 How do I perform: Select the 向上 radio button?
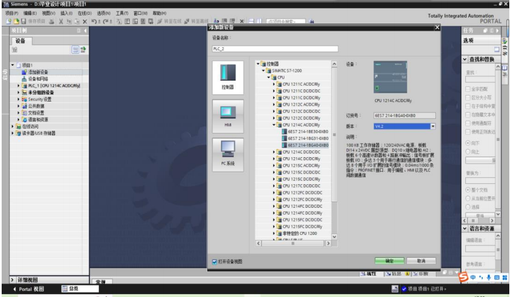(468, 152)
